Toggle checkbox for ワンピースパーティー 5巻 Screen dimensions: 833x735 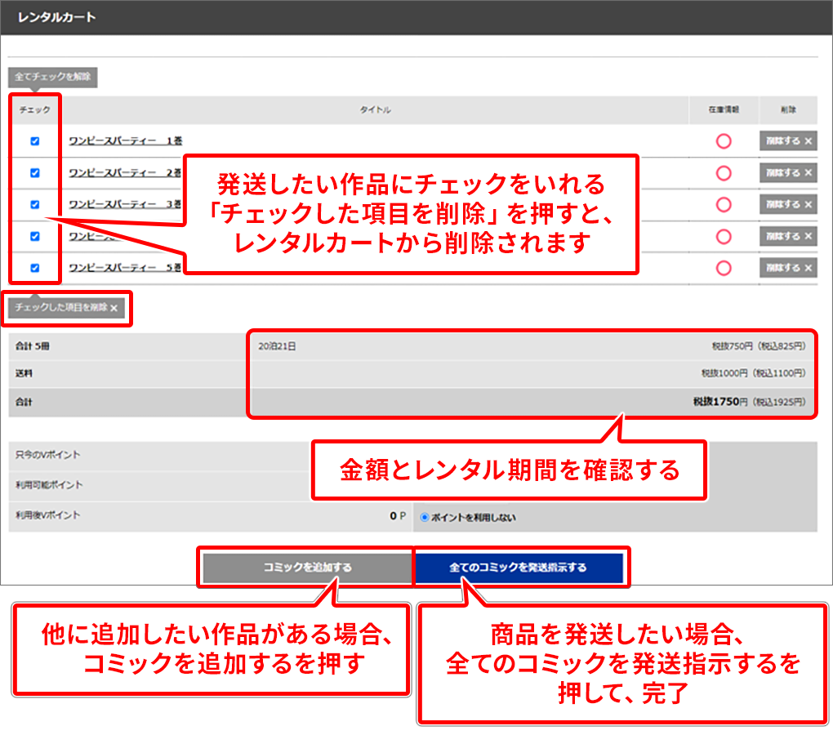click(34, 268)
